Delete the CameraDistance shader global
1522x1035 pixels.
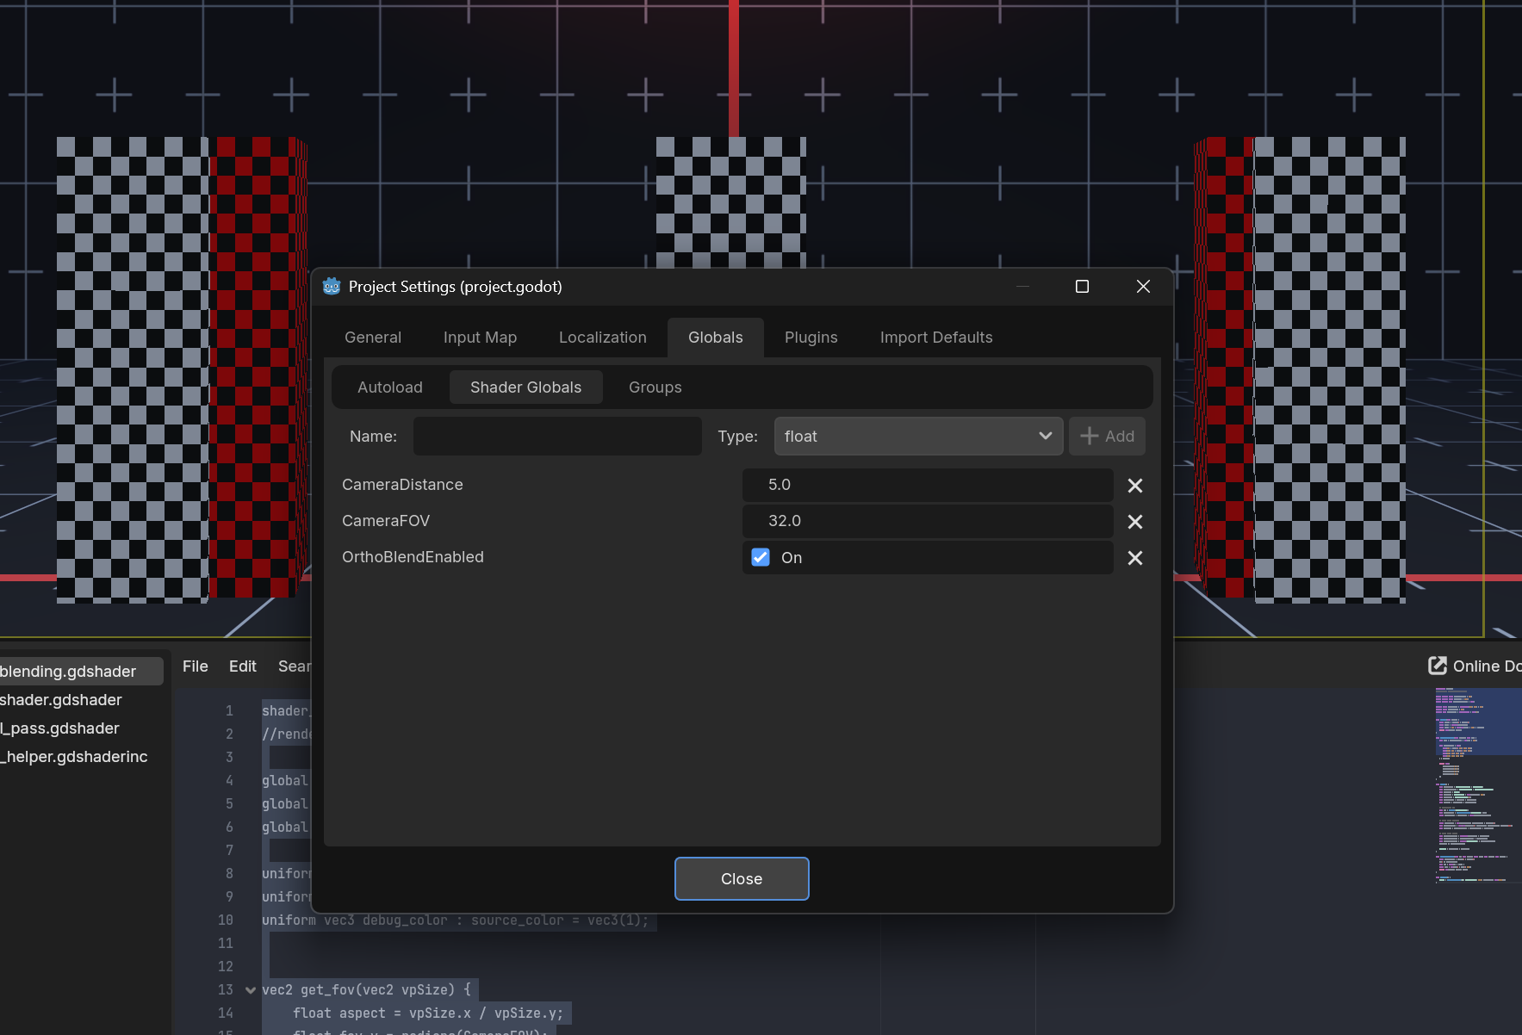click(x=1134, y=486)
